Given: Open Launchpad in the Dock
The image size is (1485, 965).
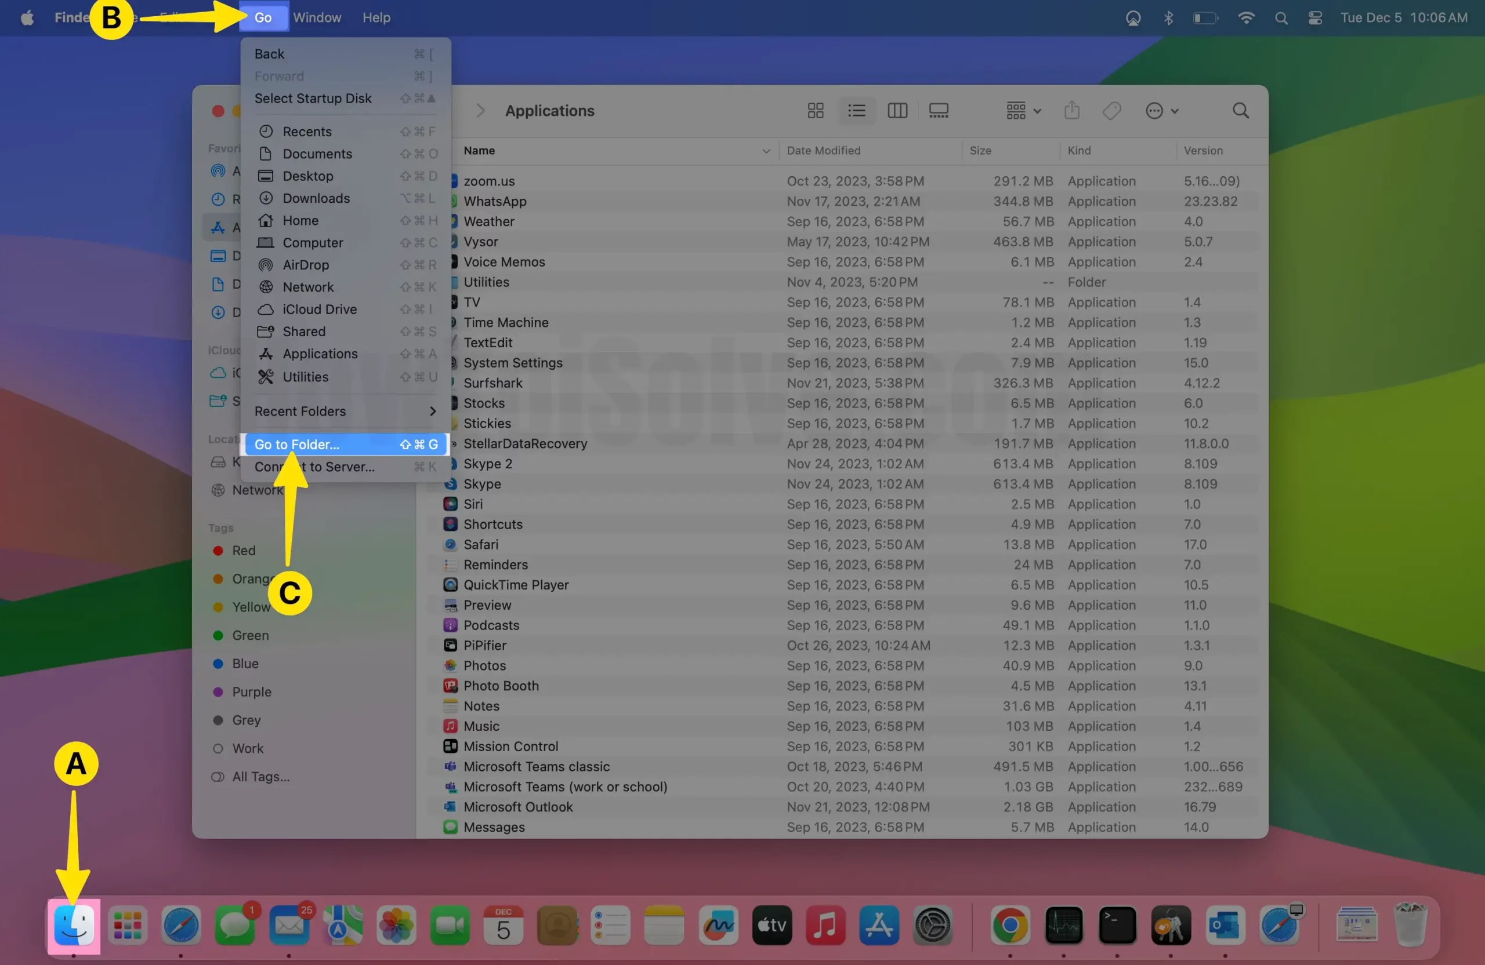Looking at the screenshot, I should pyautogui.click(x=127, y=925).
